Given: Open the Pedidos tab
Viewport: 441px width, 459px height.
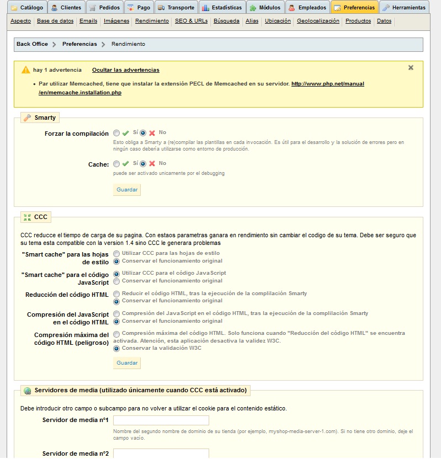Looking at the screenshot, I should tap(104, 7).
